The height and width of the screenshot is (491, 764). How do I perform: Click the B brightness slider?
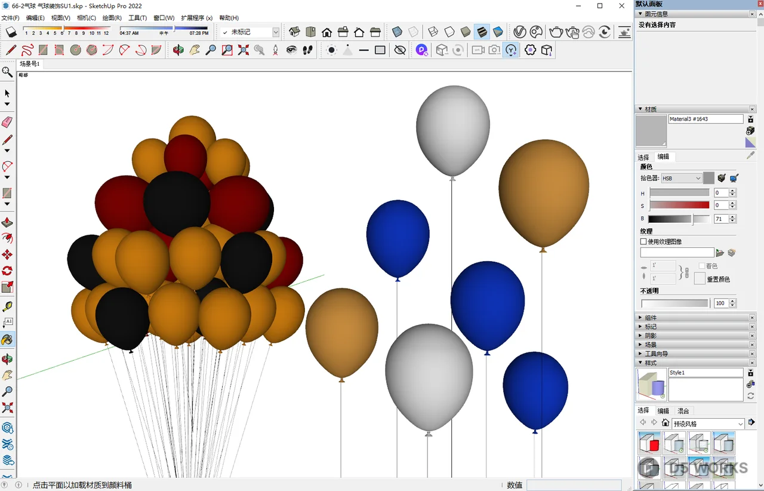click(x=679, y=219)
